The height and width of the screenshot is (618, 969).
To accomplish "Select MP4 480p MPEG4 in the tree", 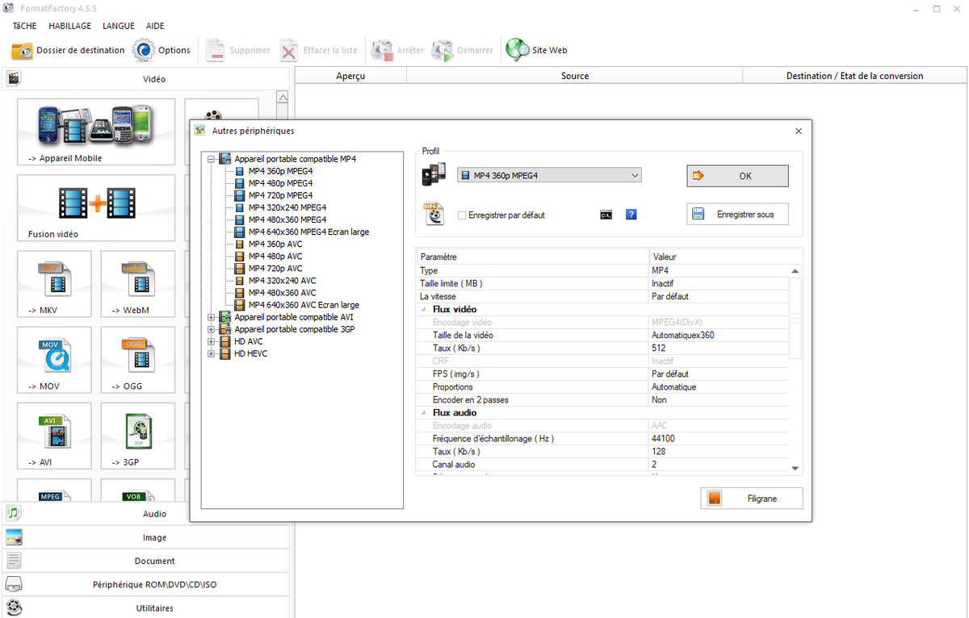I will tap(280, 183).
